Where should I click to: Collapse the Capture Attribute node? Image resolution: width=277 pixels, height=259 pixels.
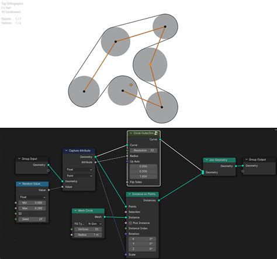coord(66,150)
